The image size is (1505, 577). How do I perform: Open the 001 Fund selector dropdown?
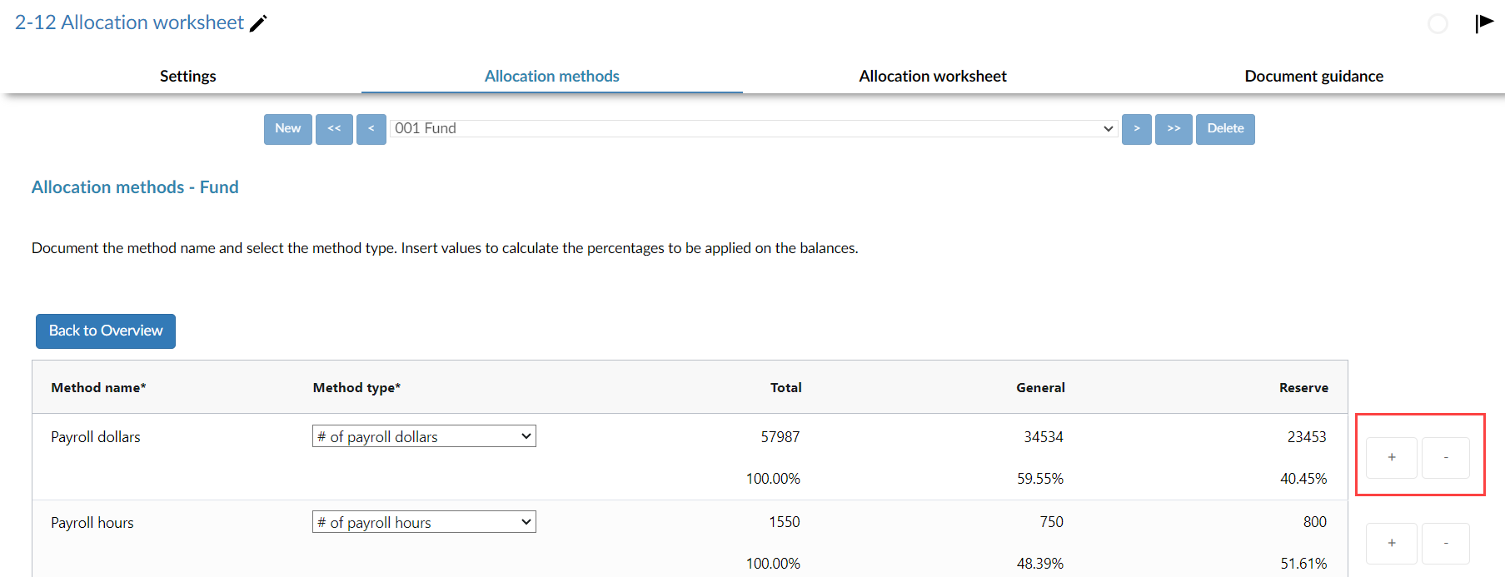(753, 128)
